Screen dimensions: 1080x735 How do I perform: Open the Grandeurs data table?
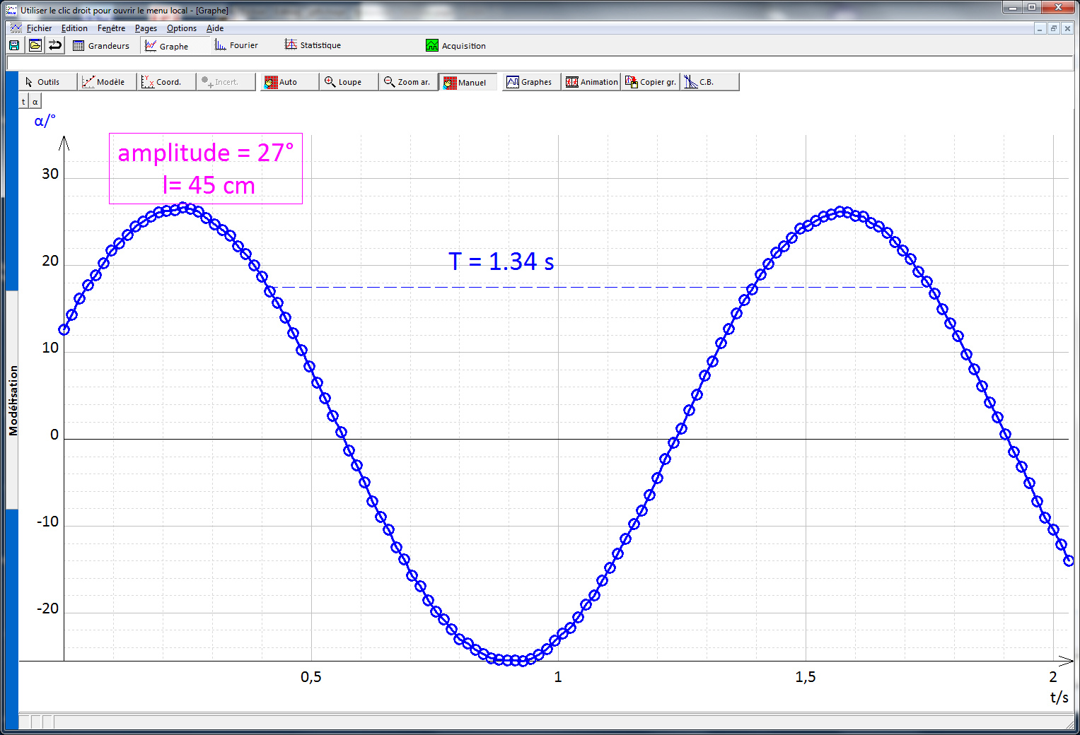click(x=102, y=46)
